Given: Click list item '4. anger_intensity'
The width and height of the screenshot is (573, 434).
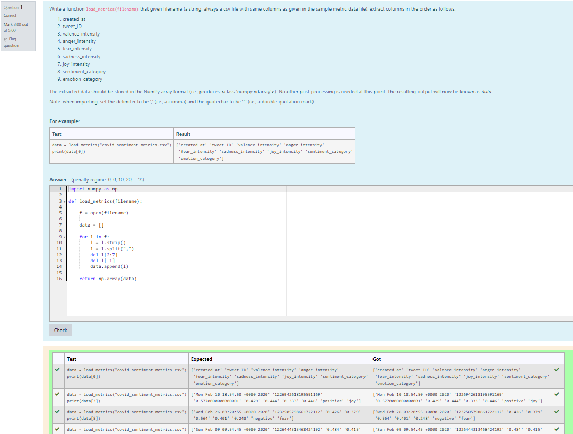Looking at the screenshot, I should [77, 41].
